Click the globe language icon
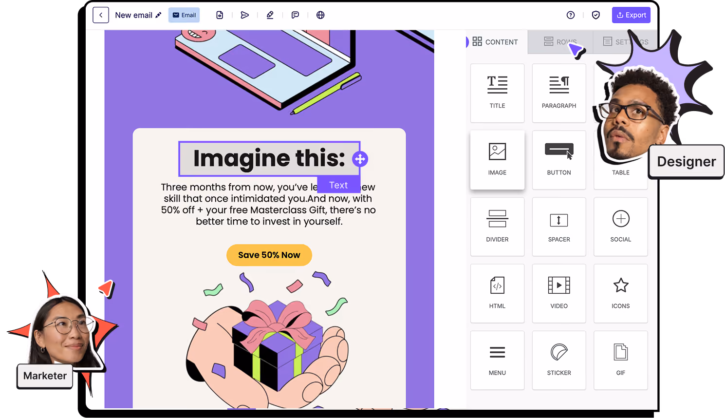The width and height of the screenshot is (725, 418). 320,15
